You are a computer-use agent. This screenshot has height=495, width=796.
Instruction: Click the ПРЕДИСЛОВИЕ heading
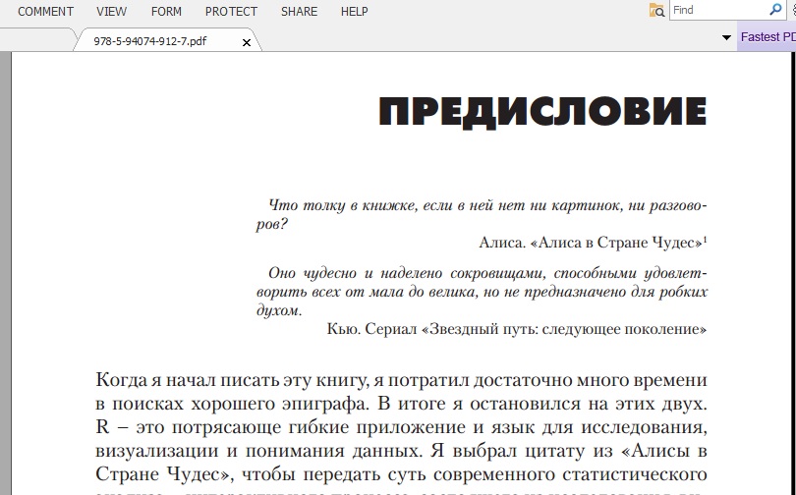pos(542,111)
